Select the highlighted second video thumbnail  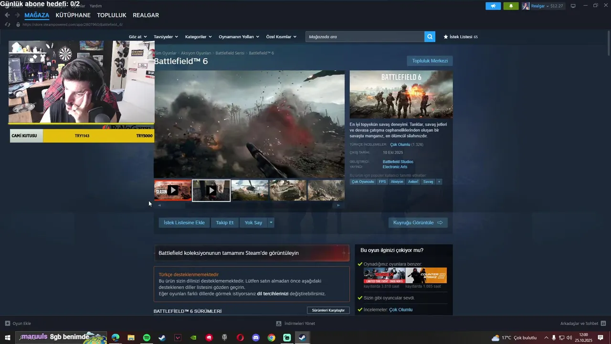(x=211, y=190)
